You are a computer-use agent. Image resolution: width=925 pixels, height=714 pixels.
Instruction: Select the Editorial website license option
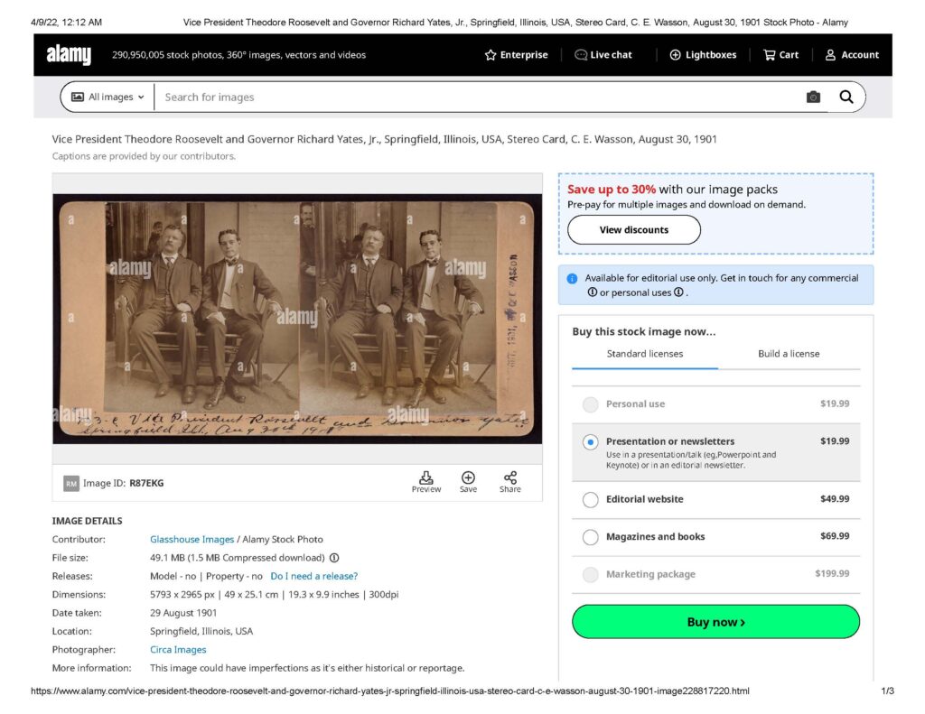pos(591,499)
